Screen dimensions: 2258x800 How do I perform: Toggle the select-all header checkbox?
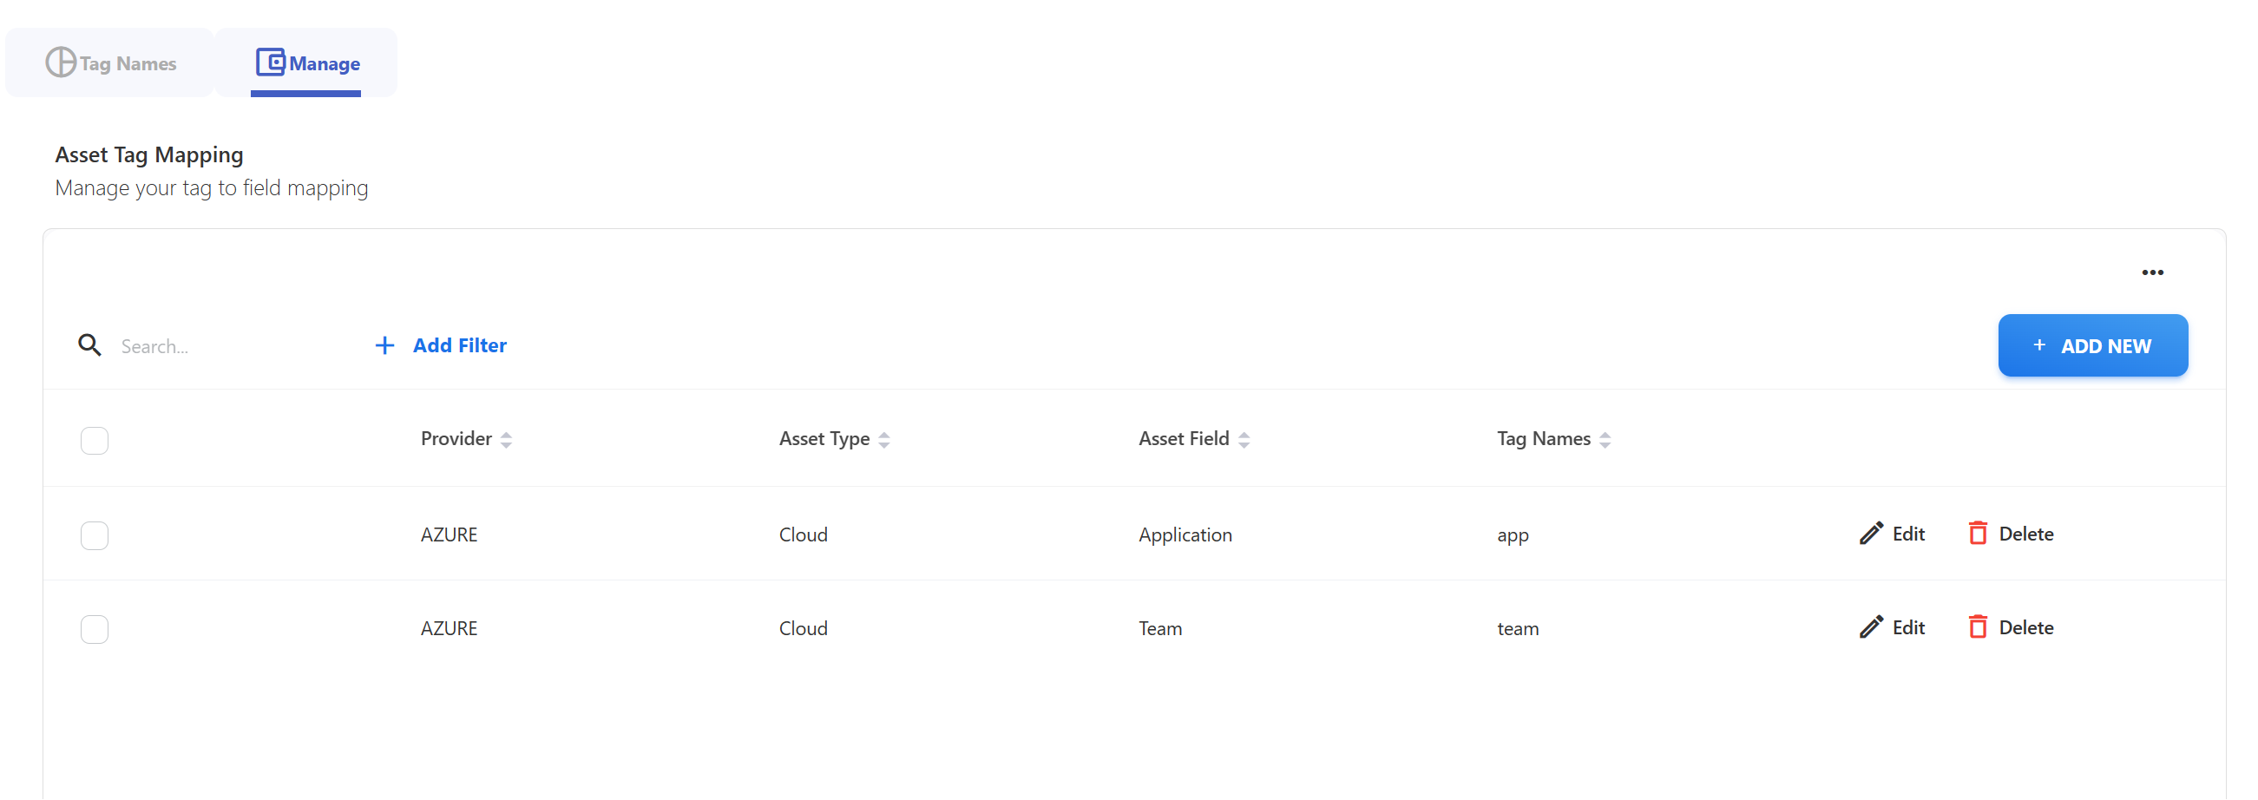click(x=95, y=440)
